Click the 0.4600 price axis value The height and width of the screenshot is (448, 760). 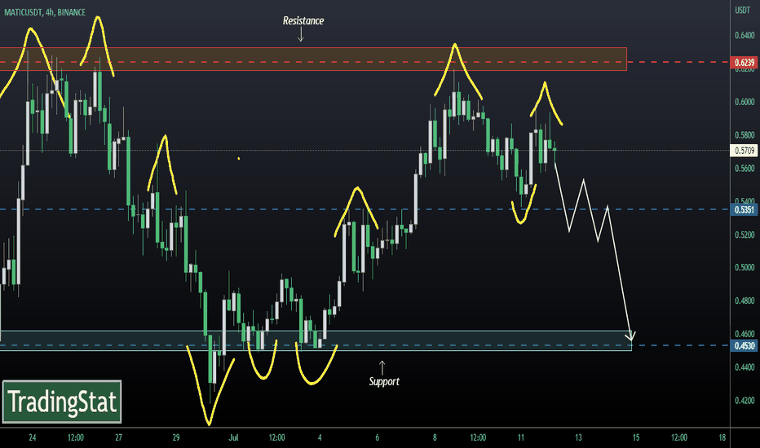pos(745,334)
